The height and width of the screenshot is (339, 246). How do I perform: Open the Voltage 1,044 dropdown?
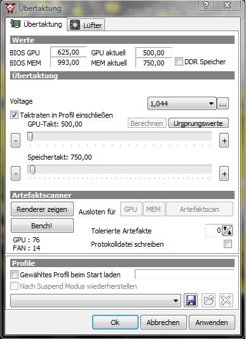click(x=182, y=104)
